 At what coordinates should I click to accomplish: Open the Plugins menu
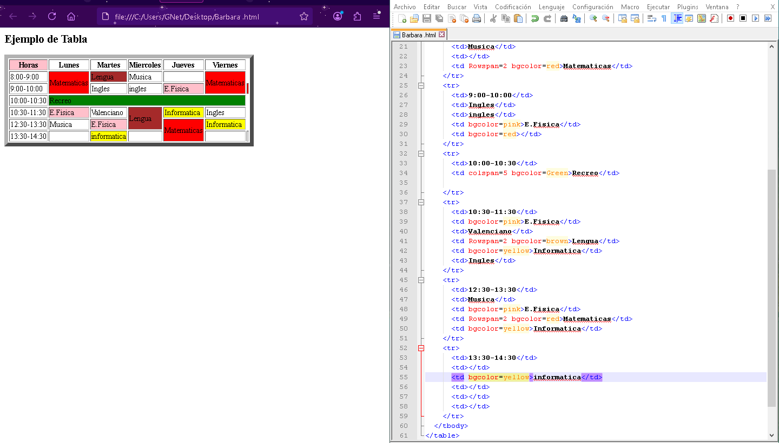click(688, 7)
